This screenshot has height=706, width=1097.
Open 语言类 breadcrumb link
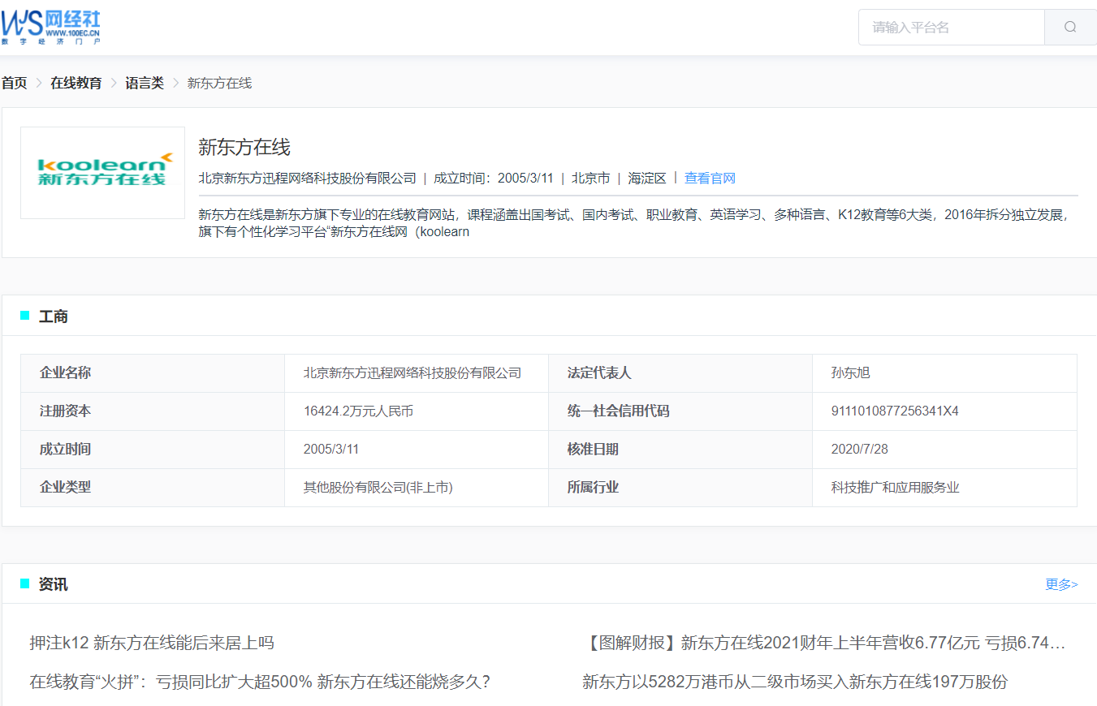coord(145,83)
